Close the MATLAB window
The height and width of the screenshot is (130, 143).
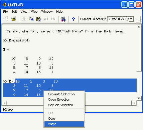(x=138, y=5)
